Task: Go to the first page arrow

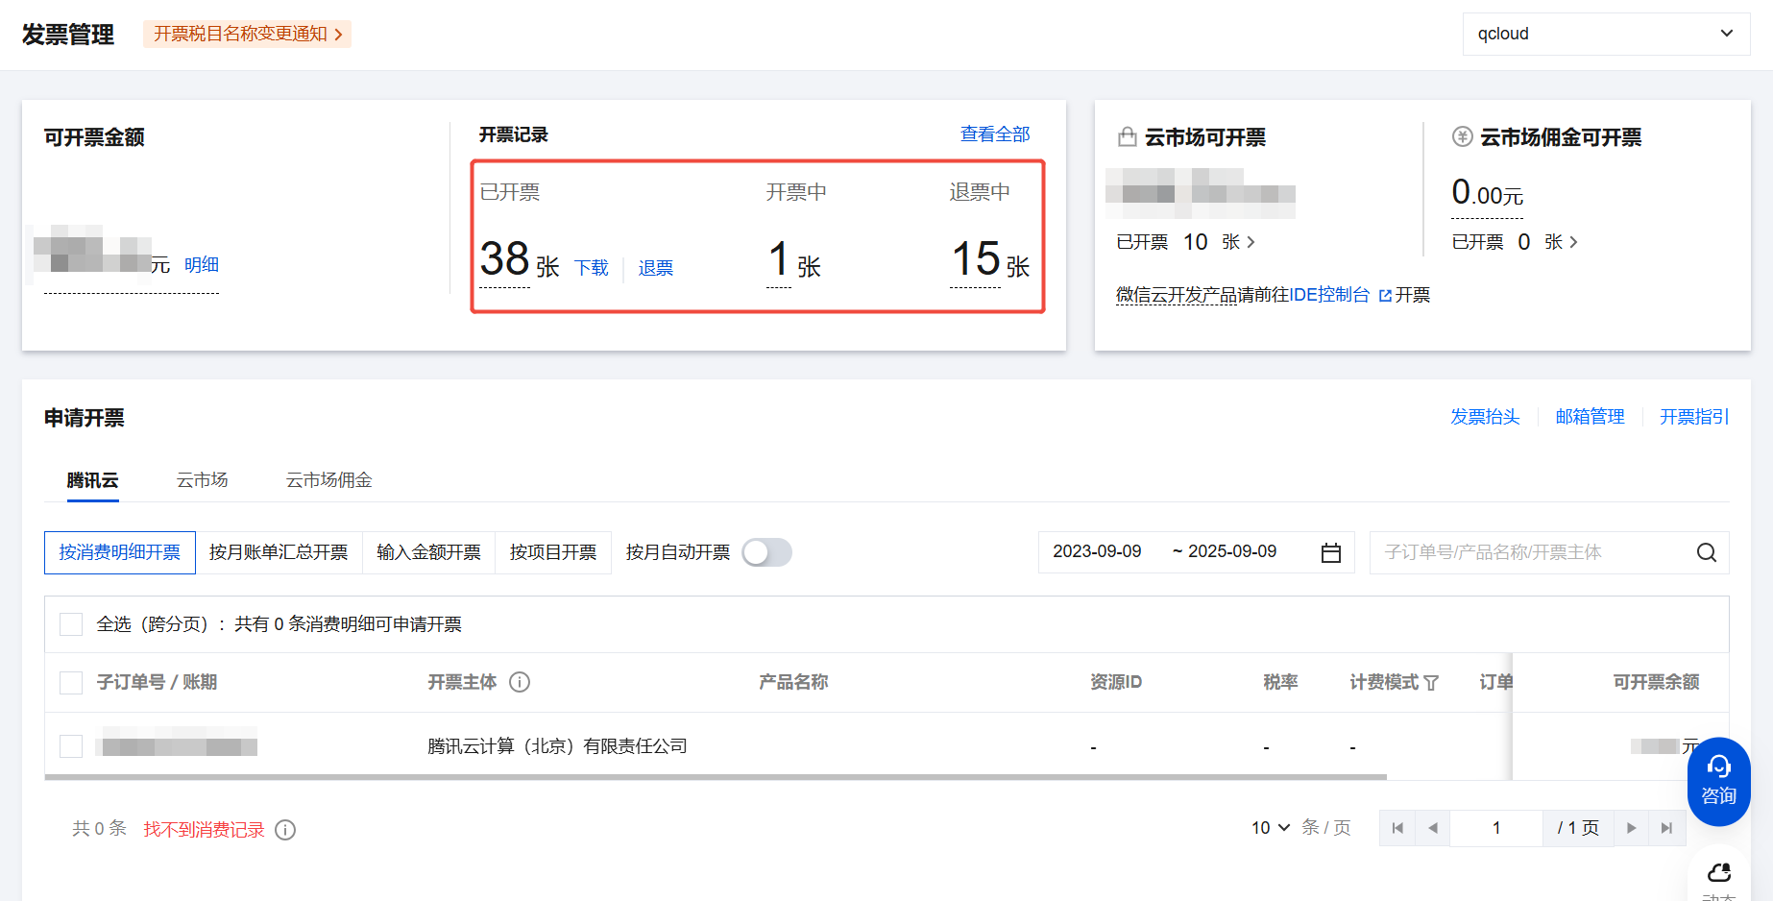Action: tap(1397, 828)
